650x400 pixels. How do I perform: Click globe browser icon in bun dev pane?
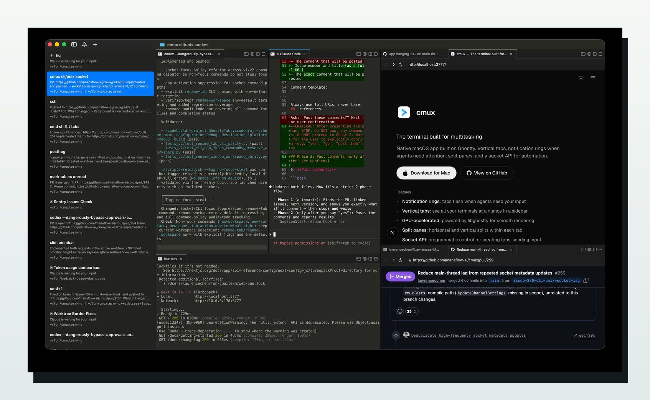(365, 259)
